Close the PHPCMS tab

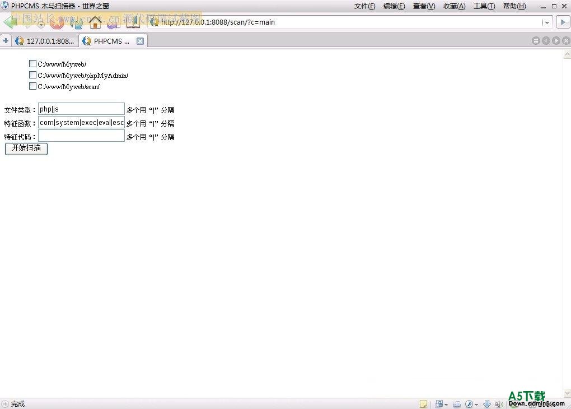point(140,41)
